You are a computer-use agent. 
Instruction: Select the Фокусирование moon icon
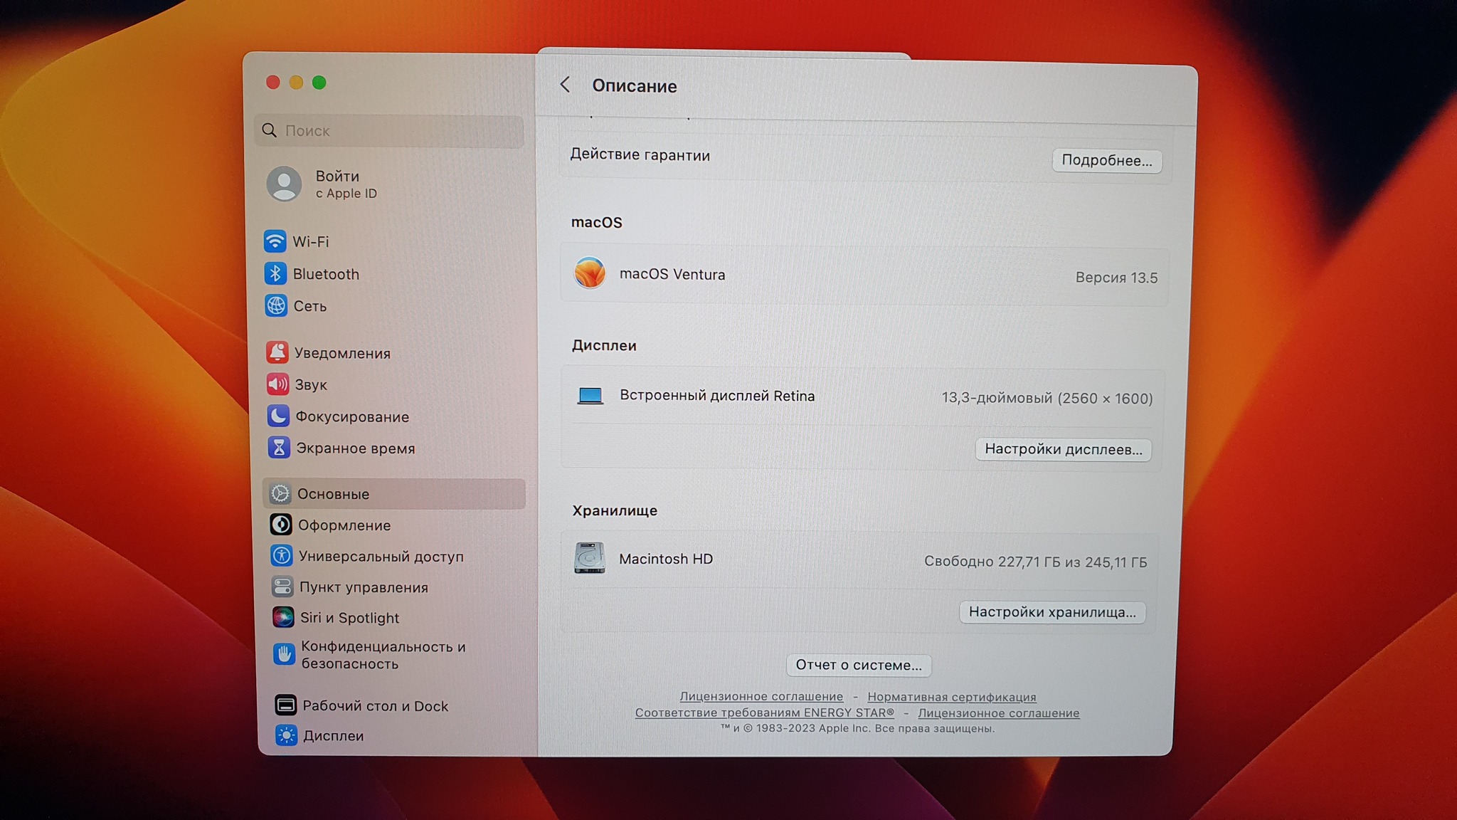point(278,416)
